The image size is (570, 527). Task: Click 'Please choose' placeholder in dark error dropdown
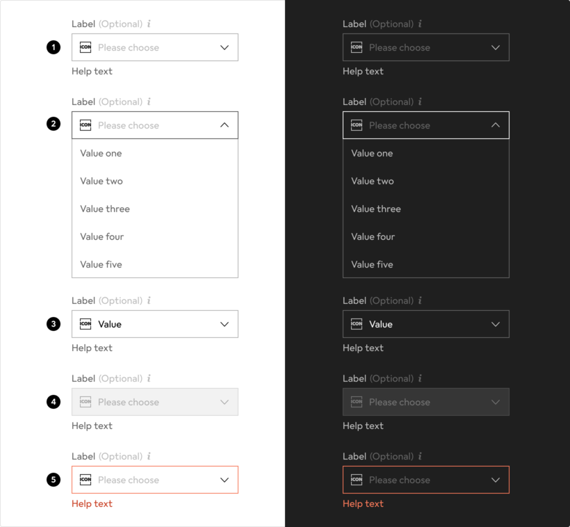click(x=400, y=480)
